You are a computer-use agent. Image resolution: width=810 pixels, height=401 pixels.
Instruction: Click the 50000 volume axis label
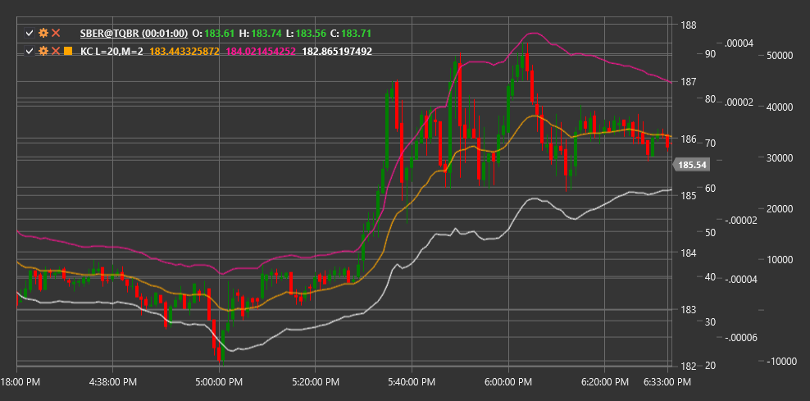(x=779, y=57)
